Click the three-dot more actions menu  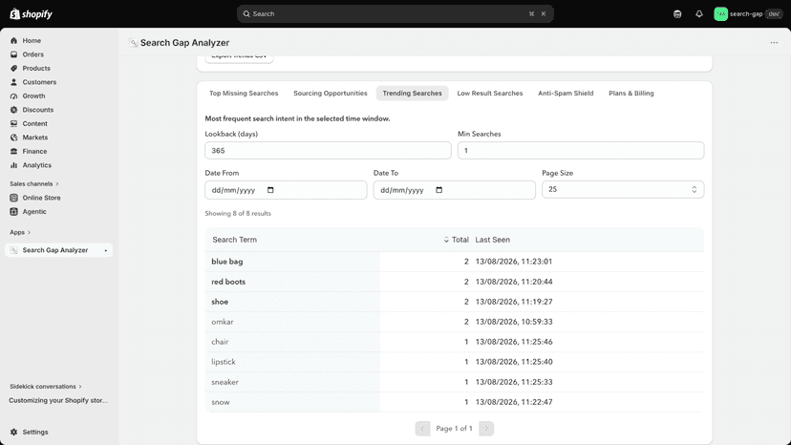click(x=774, y=43)
